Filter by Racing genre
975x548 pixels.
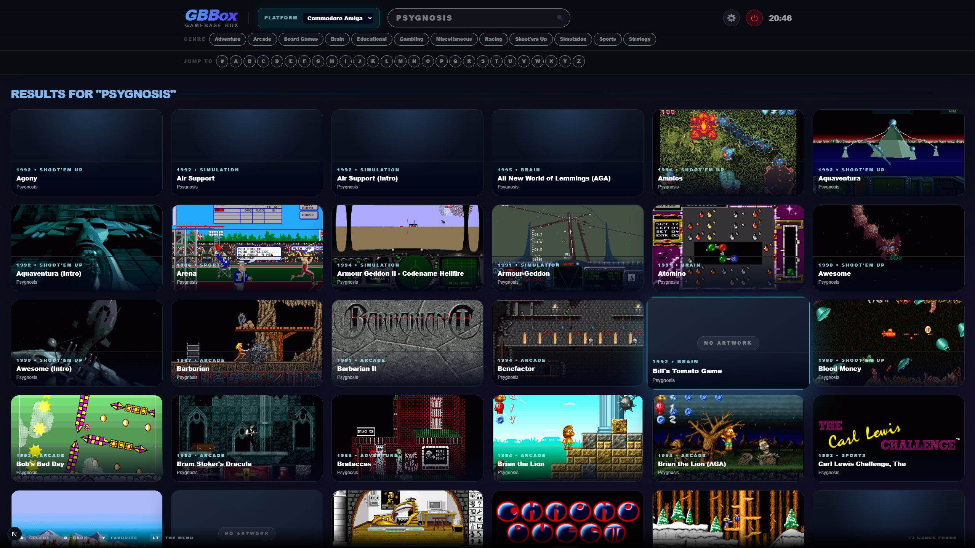pyautogui.click(x=493, y=39)
